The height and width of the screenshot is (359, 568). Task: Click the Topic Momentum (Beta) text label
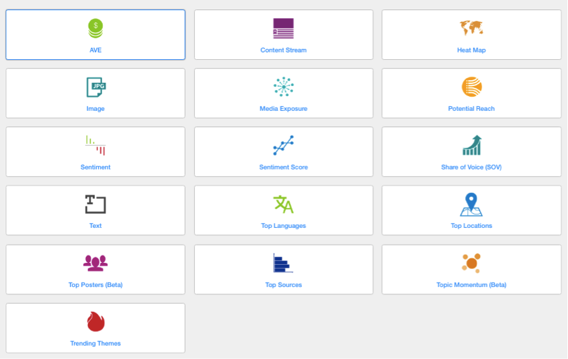471,285
